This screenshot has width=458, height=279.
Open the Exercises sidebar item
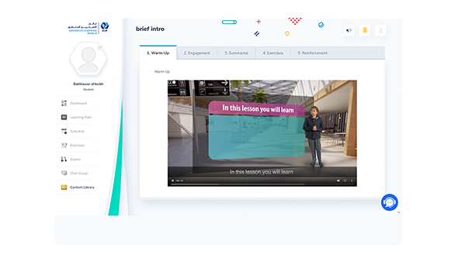coord(78,145)
